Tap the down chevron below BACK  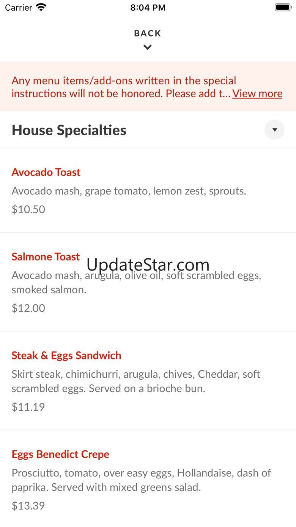tap(148, 47)
